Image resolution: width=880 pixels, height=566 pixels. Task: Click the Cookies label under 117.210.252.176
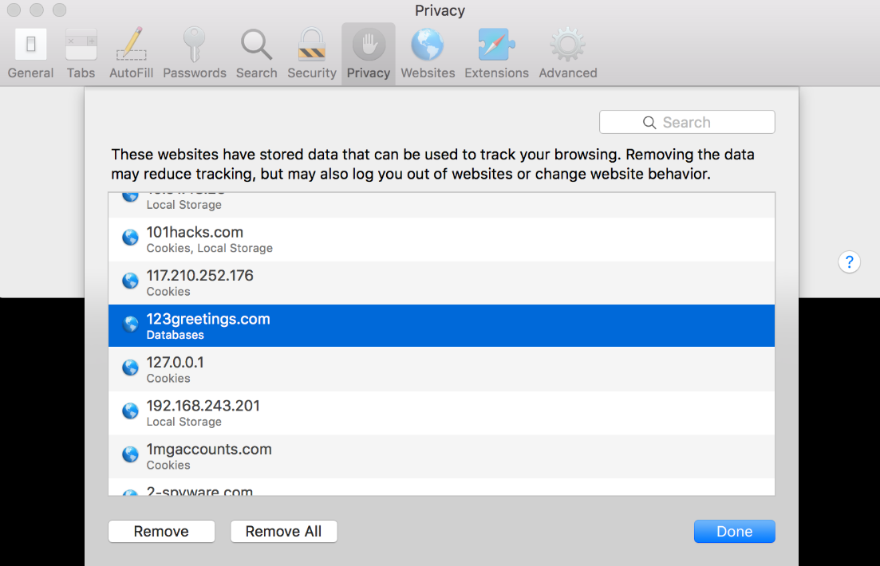click(x=168, y=292)
